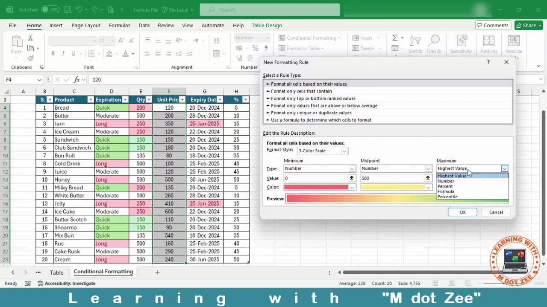This screenshot has height=307, width=547.
Task: Click the Name Box showing F4
Action: [23, 80]
